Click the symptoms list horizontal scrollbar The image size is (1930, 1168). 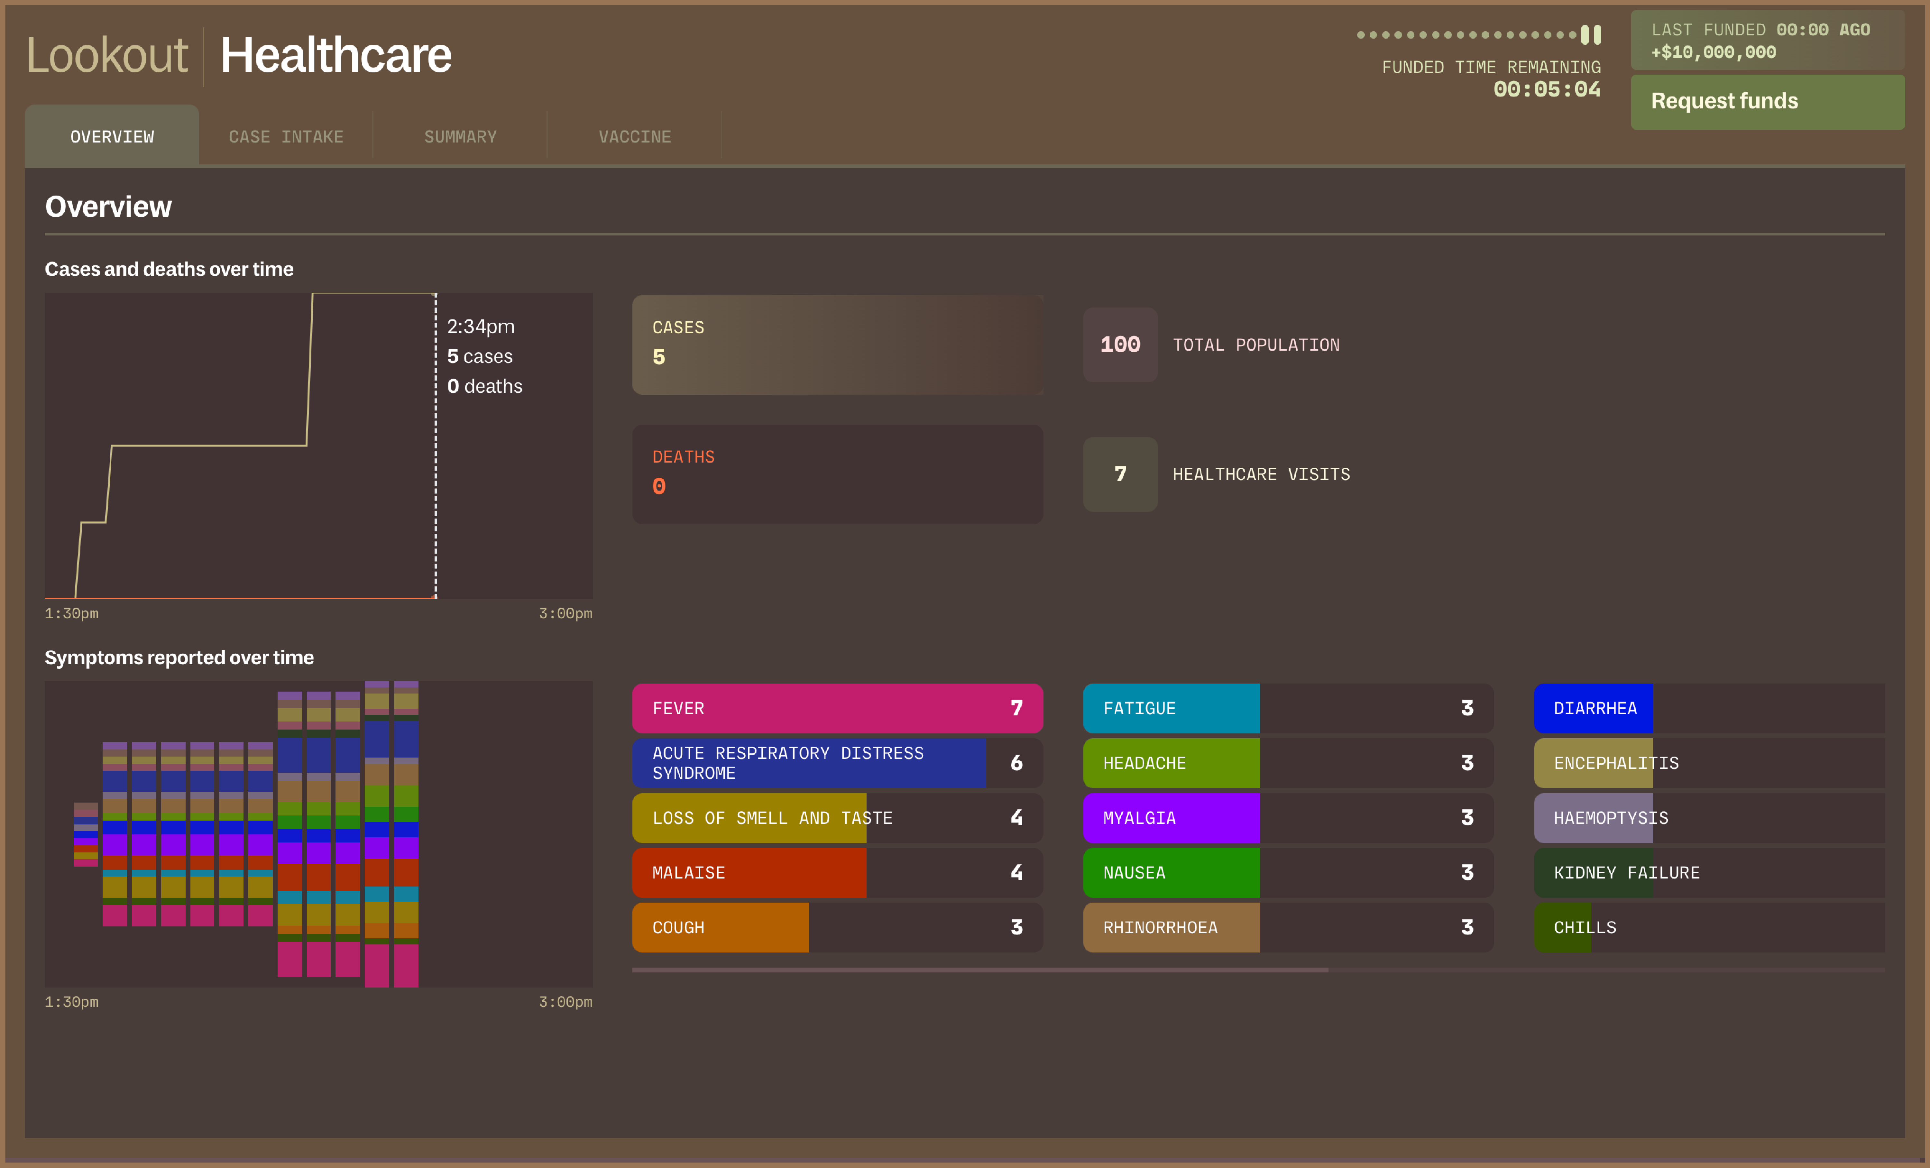click(980, 970)
